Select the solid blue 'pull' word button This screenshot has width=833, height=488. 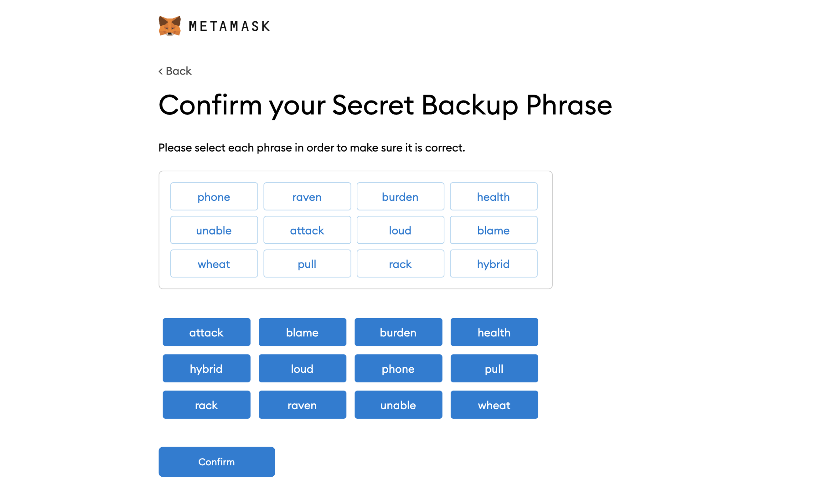pyautogui.click(x=494, y=368)
